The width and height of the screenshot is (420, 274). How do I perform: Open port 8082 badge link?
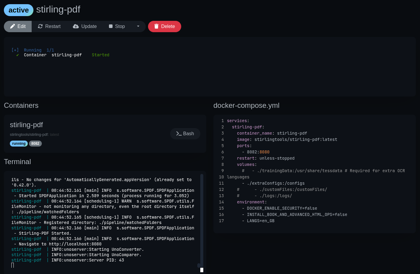[x=35, y=144]
